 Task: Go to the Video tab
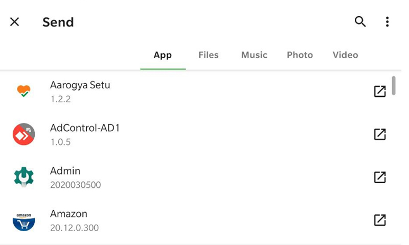coord(345,55)
